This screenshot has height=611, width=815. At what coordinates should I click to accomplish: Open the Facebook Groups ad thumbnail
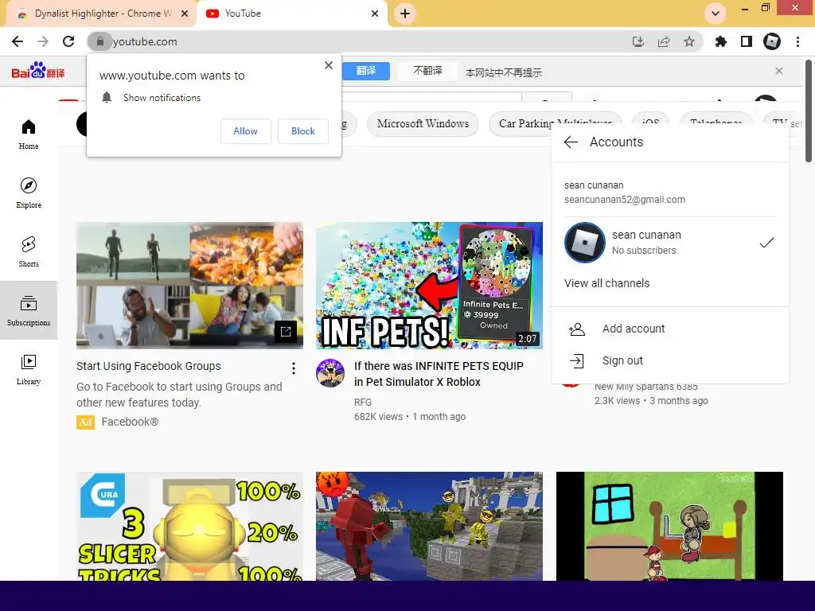point(189,286)
